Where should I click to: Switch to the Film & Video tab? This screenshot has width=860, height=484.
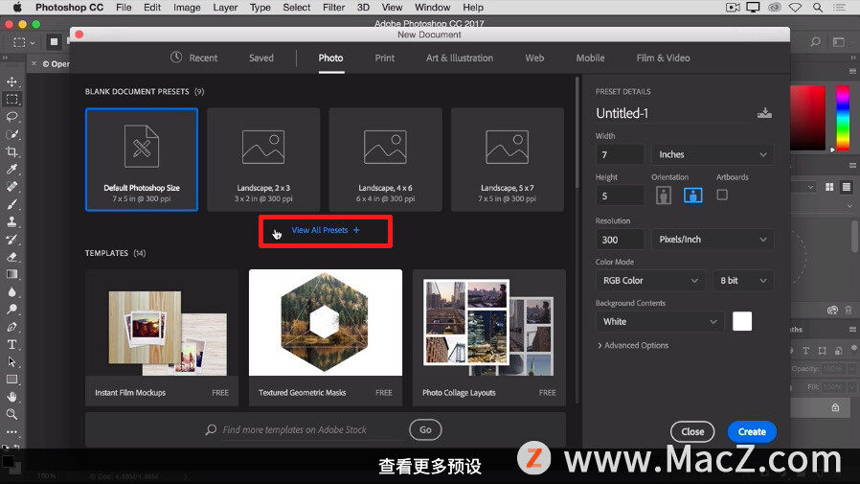click(663, 58)
